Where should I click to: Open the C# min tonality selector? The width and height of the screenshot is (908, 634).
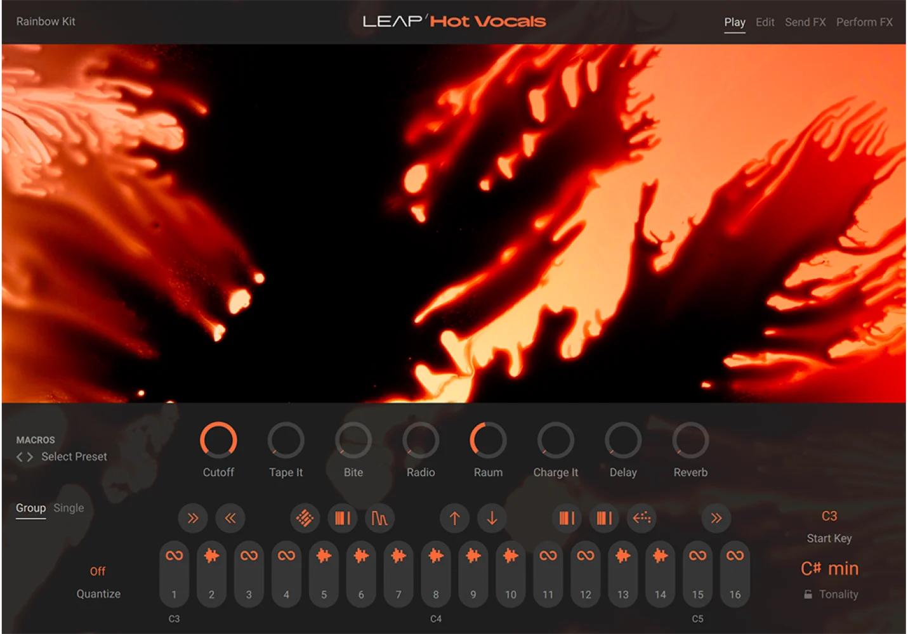point(829,568)
